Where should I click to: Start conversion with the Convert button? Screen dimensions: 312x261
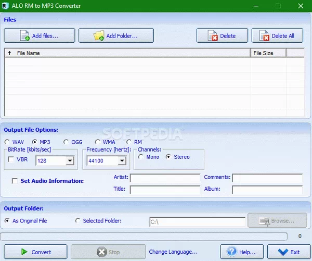[x=36, y=252]
